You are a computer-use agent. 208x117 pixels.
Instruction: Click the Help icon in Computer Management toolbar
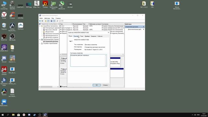pos(51,21)
